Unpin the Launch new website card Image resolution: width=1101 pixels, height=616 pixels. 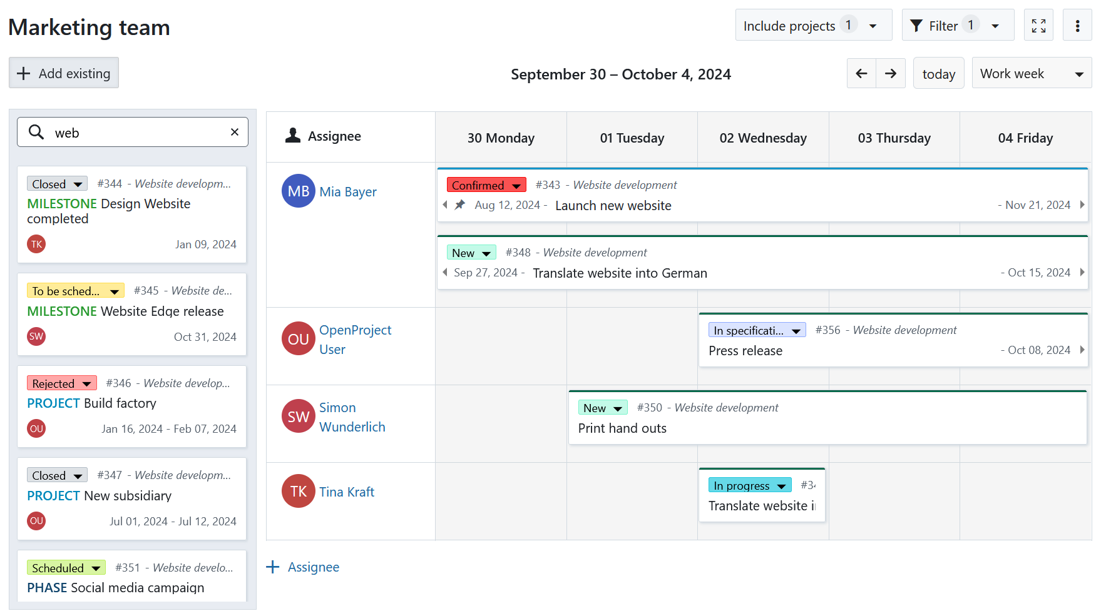[x=460, y=204]
